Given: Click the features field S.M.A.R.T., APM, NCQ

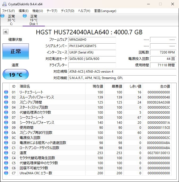Looking at the screenshot, I should [x=122, y=78].
